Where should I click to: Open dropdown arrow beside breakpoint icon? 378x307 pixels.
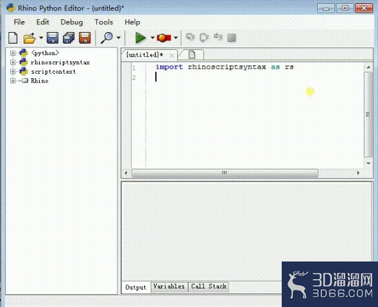click(x=176, y=38)
